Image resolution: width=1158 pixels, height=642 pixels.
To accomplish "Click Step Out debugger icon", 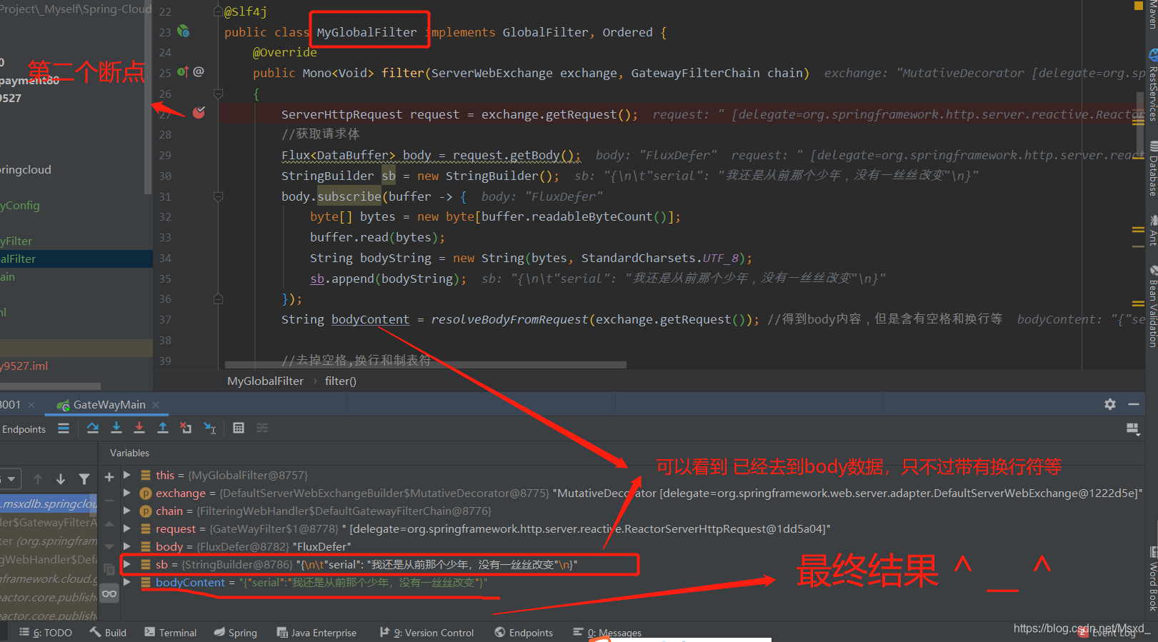I will [163, 428].
